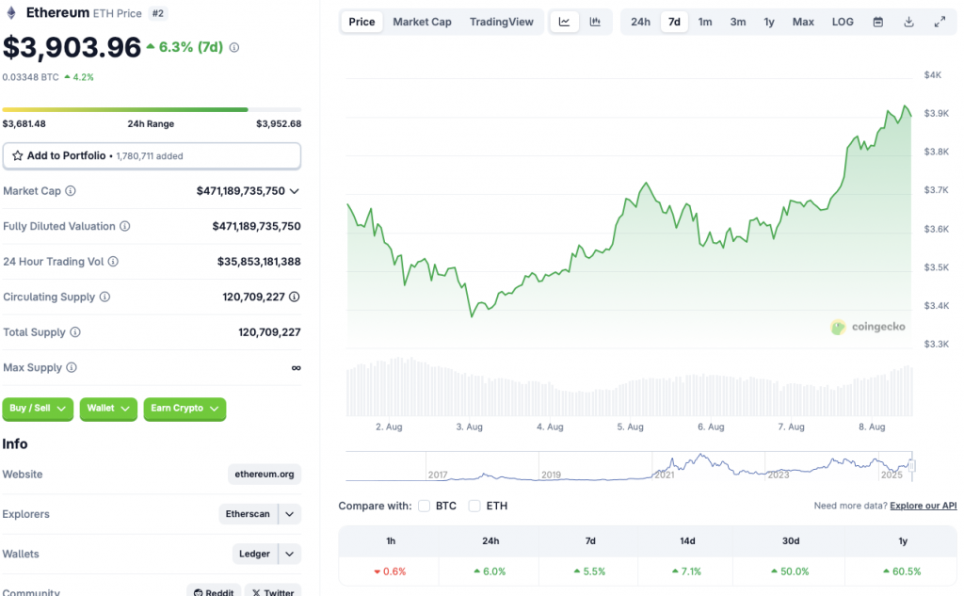Open the calendar date range picker
Image resolution: width=964 pixels, height=596 pixels.
click(878, 22)
